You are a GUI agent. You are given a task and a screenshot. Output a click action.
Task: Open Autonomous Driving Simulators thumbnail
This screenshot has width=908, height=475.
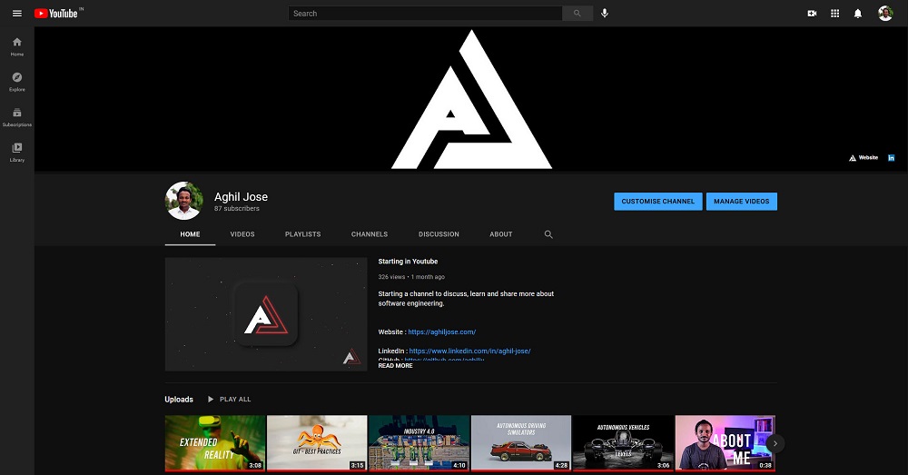521,443
